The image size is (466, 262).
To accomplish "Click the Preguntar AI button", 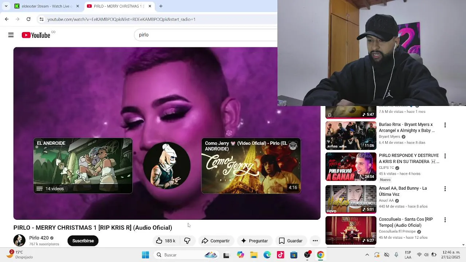I will [254, 241].
